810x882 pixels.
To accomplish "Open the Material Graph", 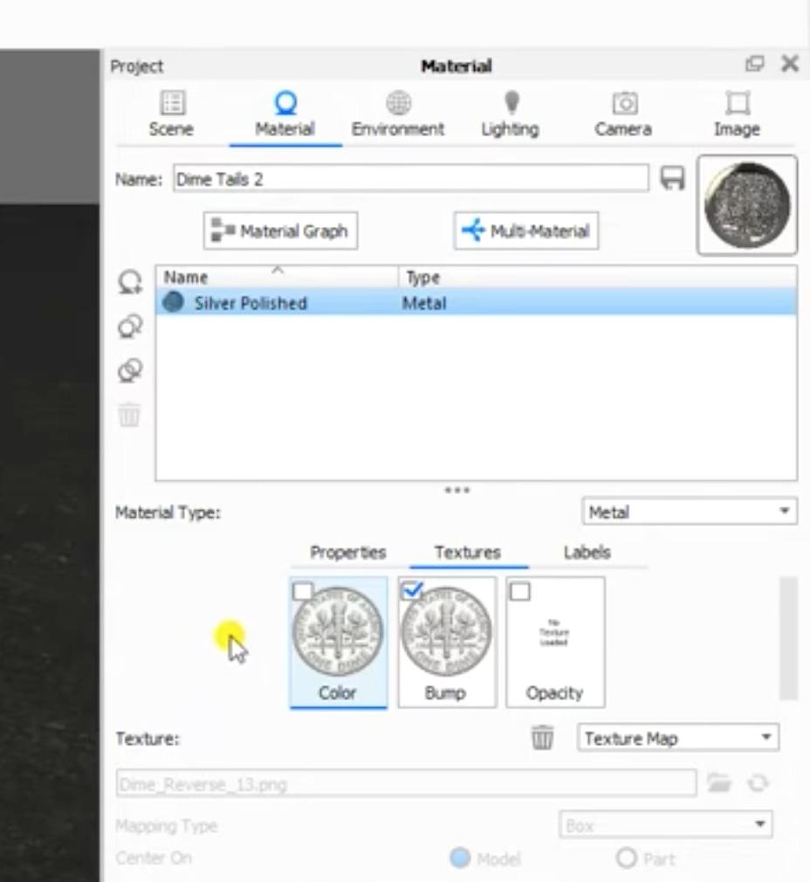I will pyautogui.click(x=279, y=231).
